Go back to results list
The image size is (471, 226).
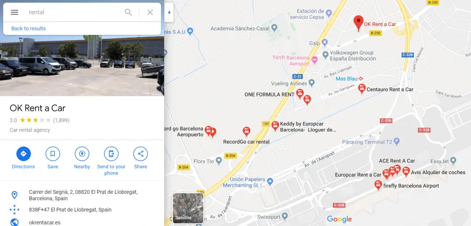[x=29, y=29]
